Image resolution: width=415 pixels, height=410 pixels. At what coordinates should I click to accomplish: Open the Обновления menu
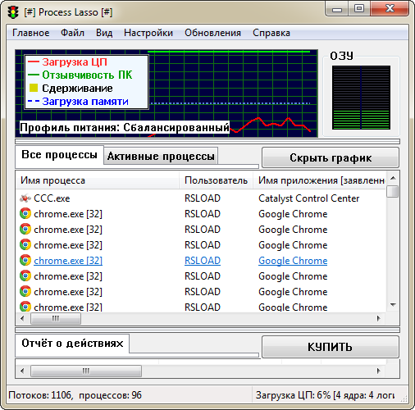pyautogui.click(x=212, y=33)
